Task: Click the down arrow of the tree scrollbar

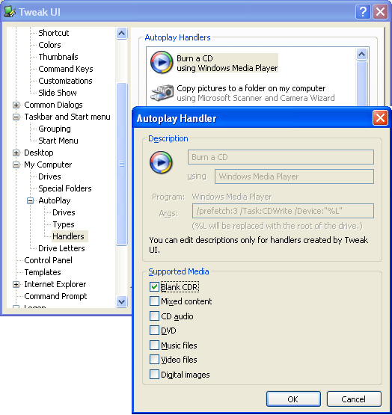Action: click(122, 302)
